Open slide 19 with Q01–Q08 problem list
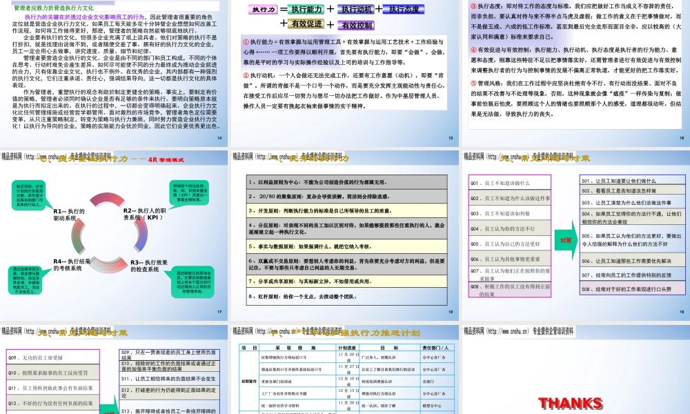This screenshot has width=690, height=414. coord(576,236)
